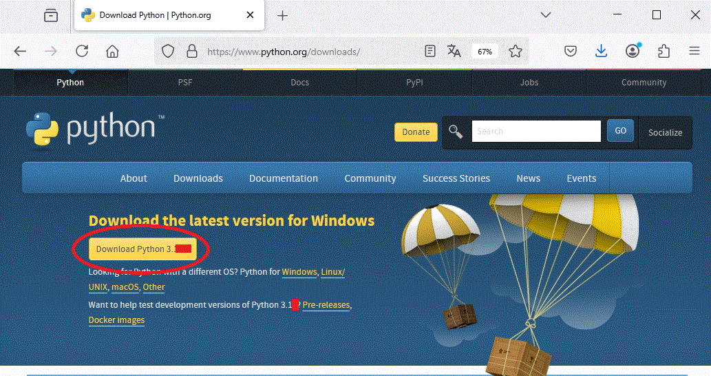Image resolution: width=711 pixels, height=376 pixels.
Task: Click the Download Python 3.x button
Action: click(x=143, y=249)
